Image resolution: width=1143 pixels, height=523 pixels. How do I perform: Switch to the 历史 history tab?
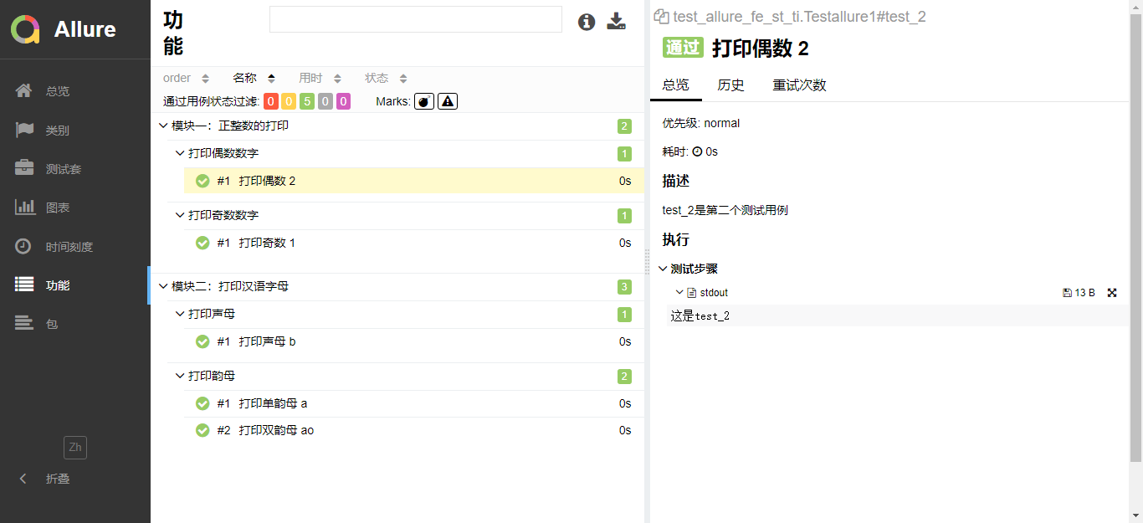click(x=730, y=85)
